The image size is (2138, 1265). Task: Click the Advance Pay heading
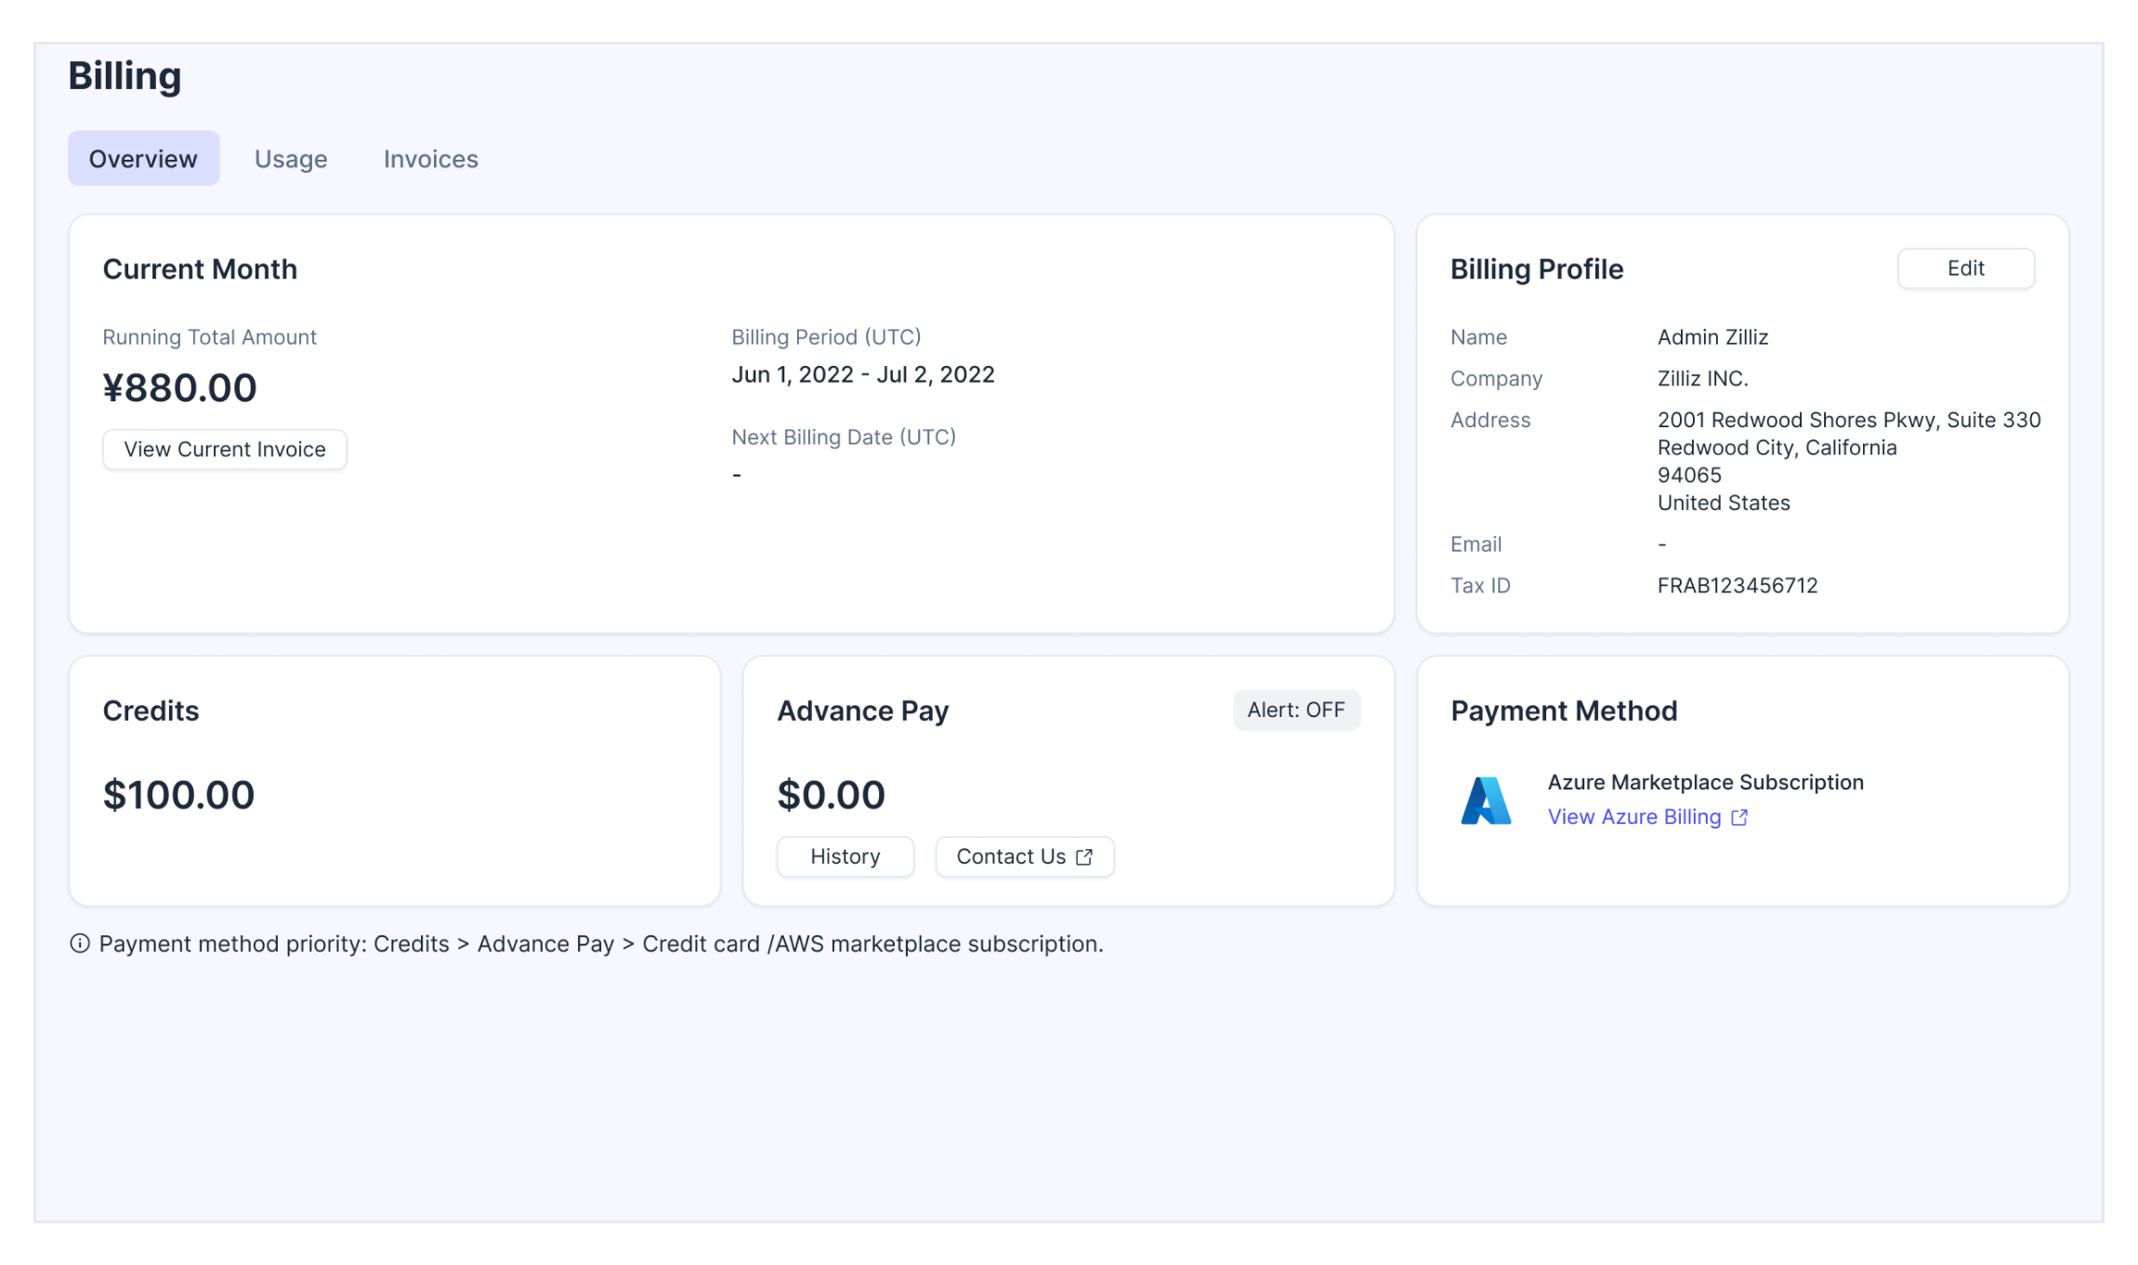(x=863, y=711)
